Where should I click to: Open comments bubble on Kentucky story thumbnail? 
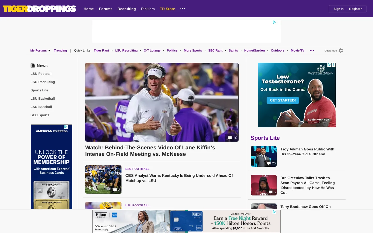tap(117, 190)
